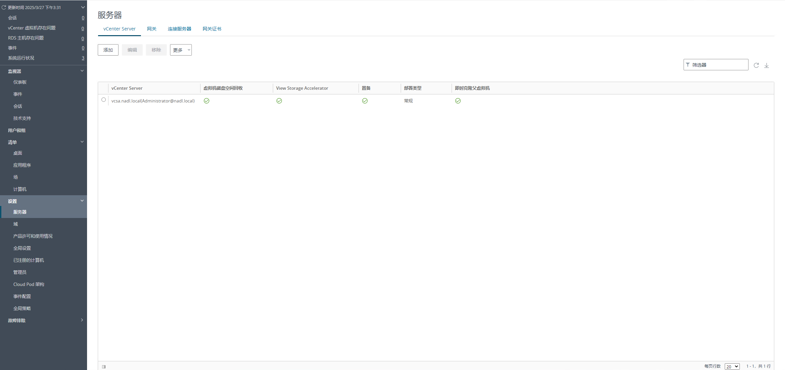
Task: Sort by the vCenter Server column header
Action: 127,88
